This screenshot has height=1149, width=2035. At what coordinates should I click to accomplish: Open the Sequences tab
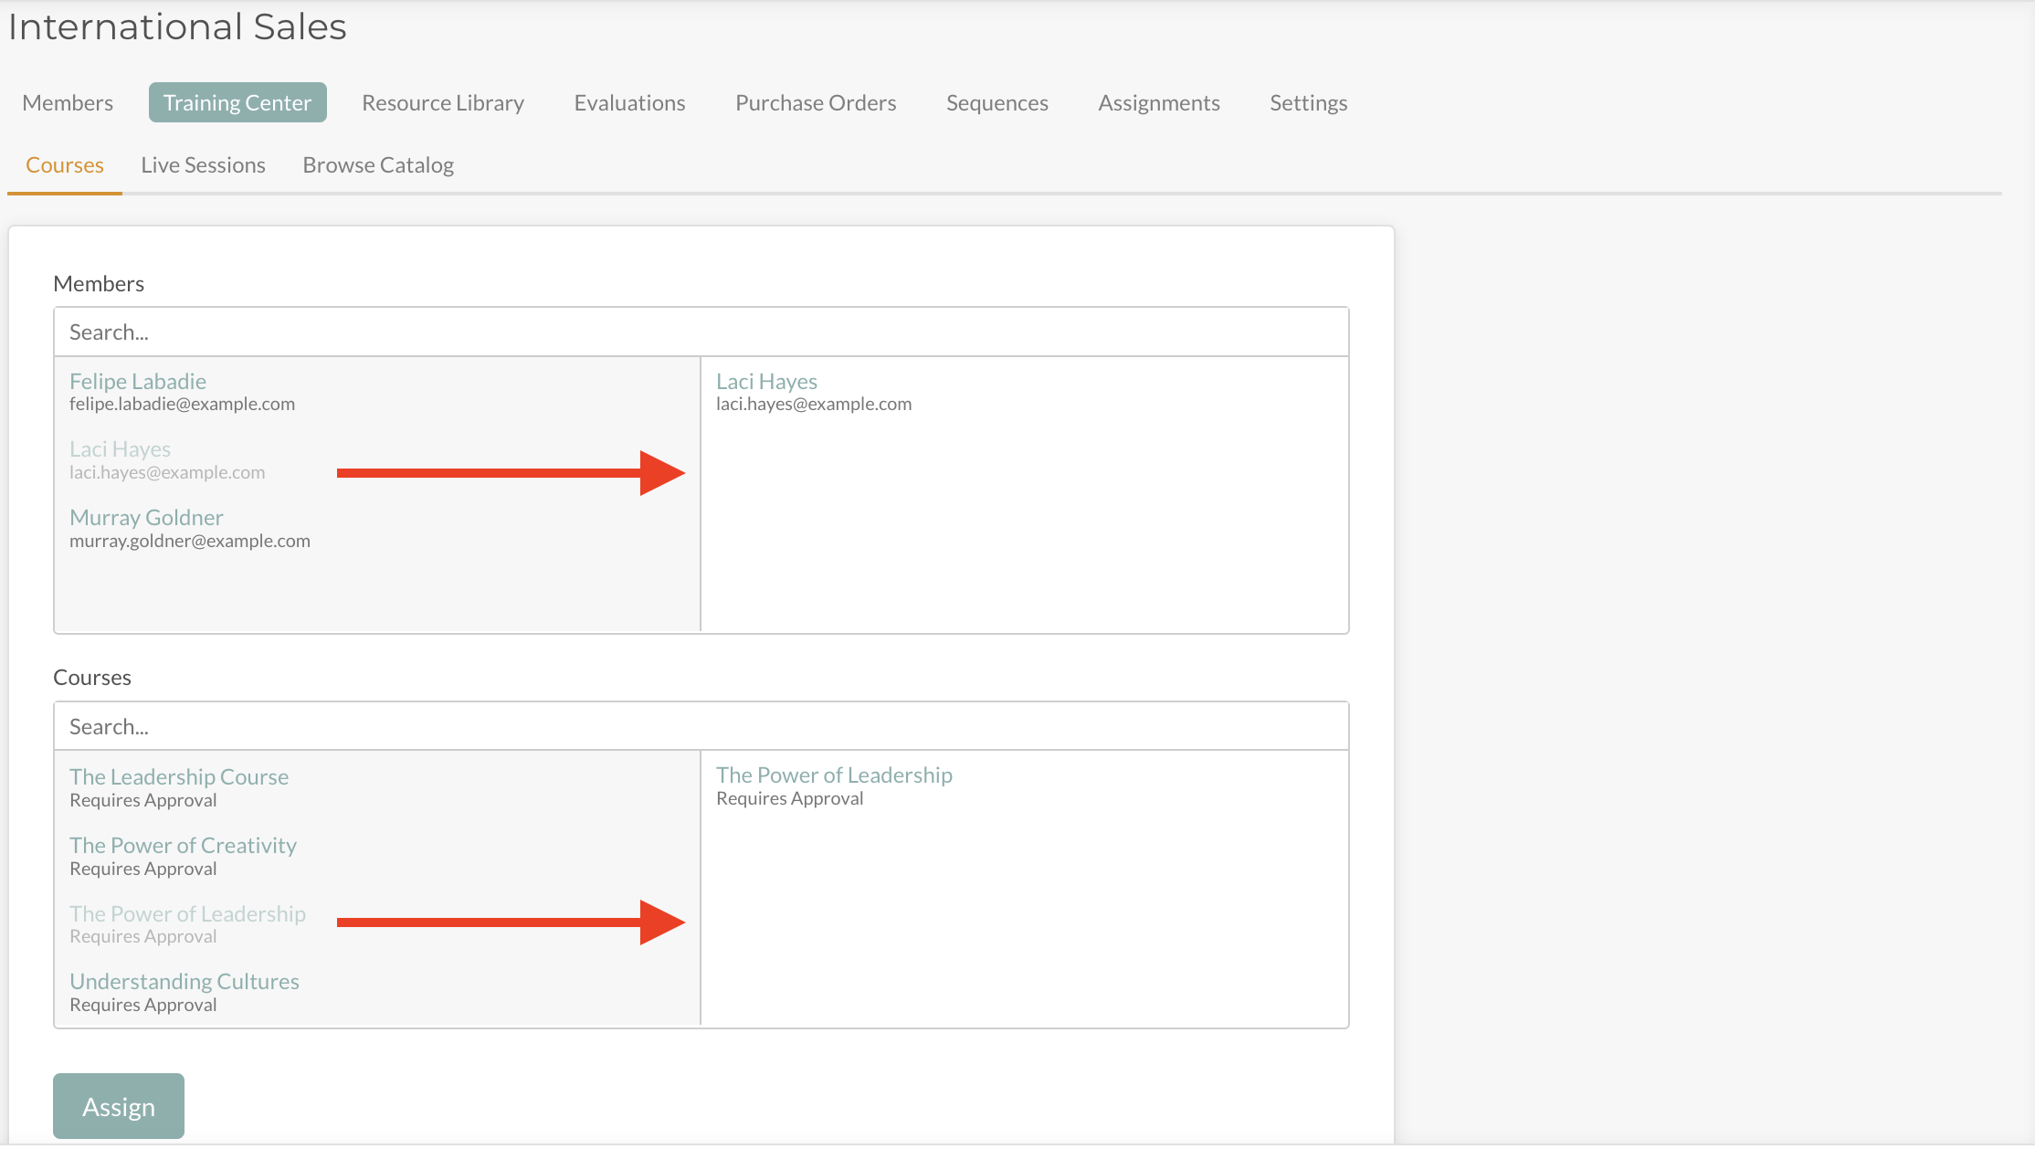pyautogui.click(x=996, y=103)
